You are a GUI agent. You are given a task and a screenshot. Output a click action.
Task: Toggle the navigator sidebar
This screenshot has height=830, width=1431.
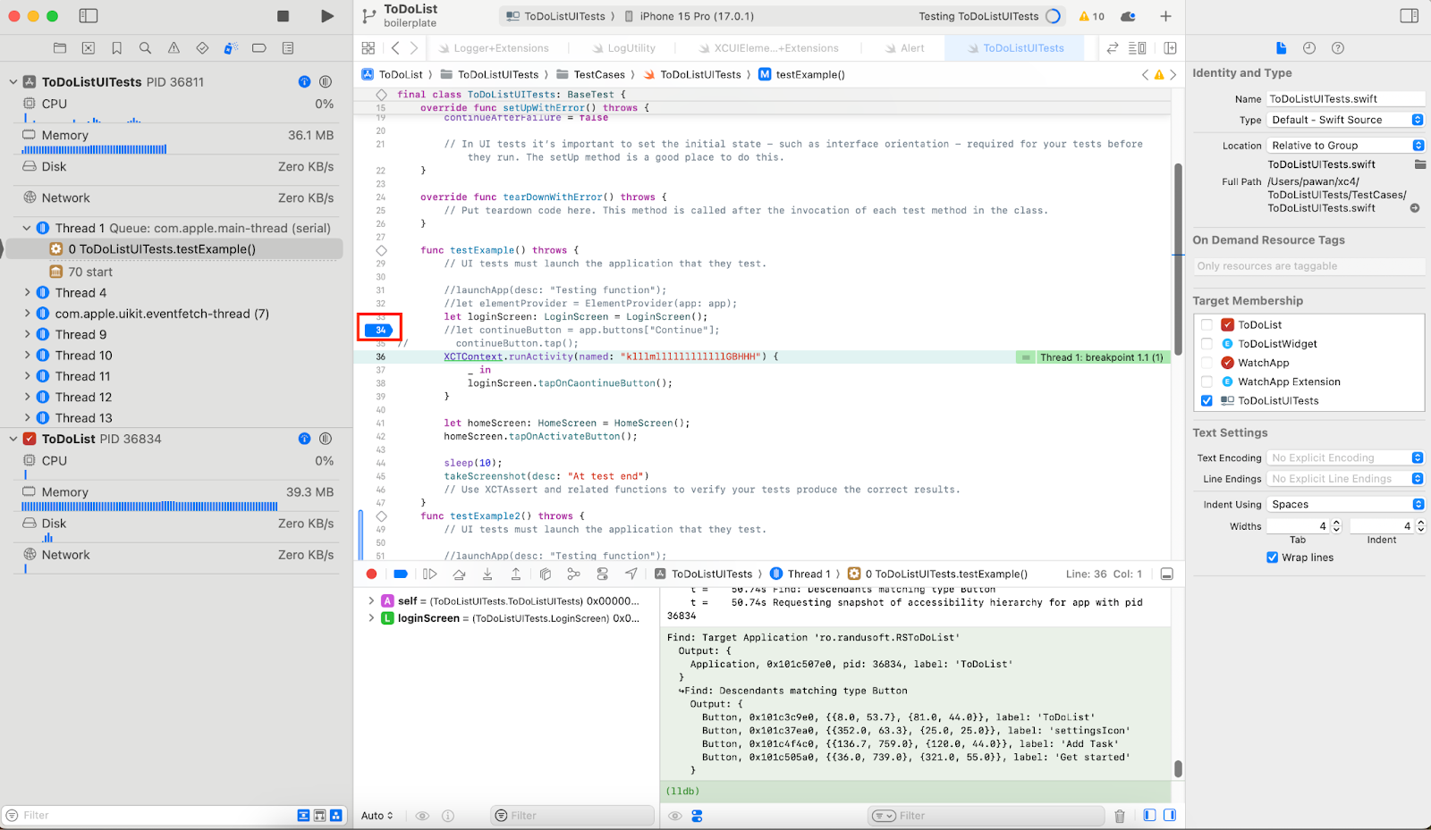pos(88,16)
